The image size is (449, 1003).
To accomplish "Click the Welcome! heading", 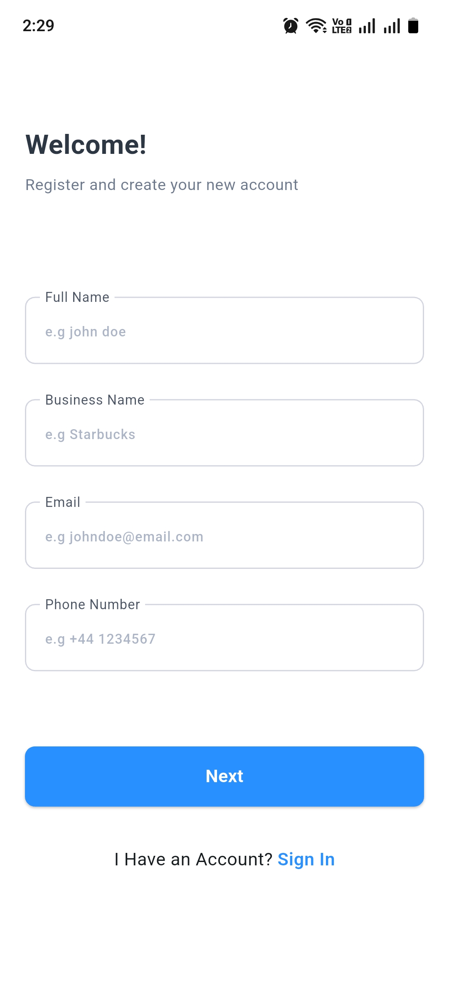I will coord(86,145).
